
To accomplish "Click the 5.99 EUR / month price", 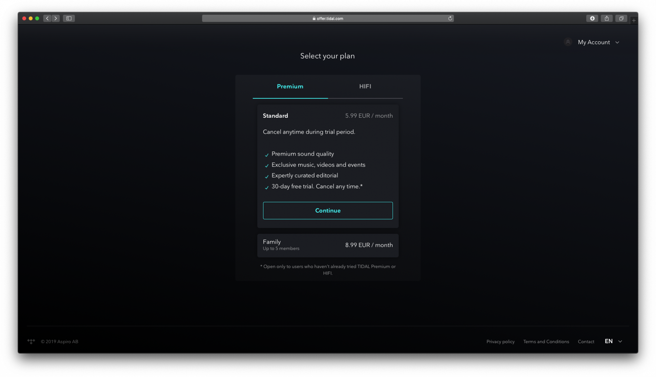I will (x=369, y=116).
